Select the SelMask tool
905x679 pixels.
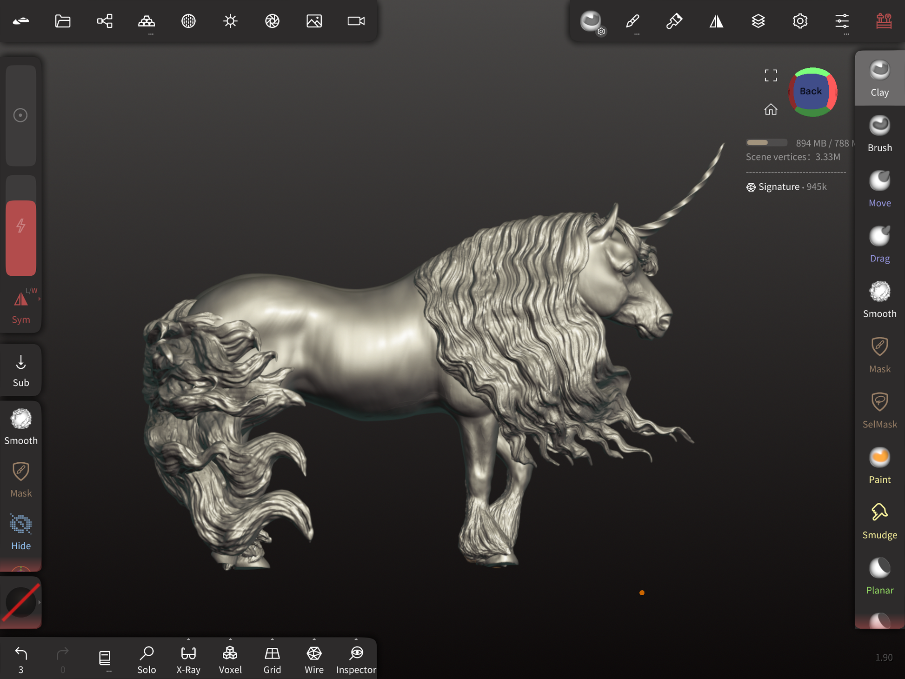point(879,410)
